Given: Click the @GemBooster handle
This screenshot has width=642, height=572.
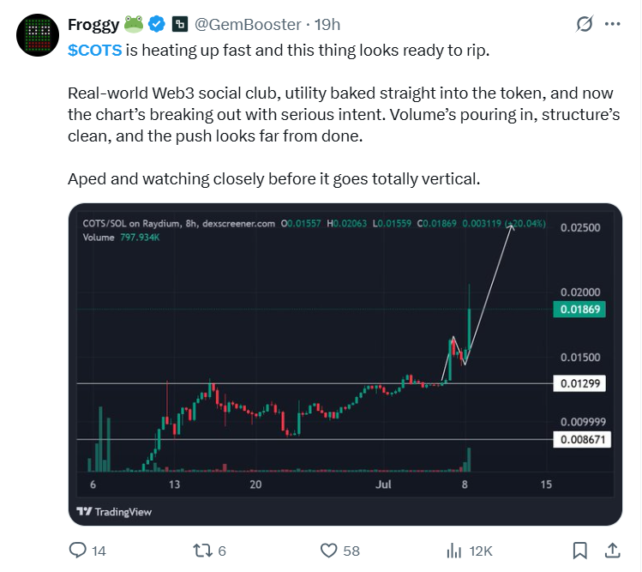Looking at the screenshot, I should pyautogui.click(x=248, y=25).
